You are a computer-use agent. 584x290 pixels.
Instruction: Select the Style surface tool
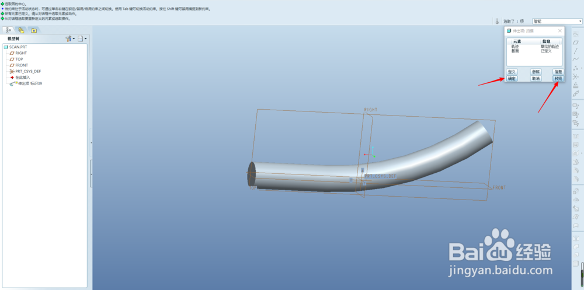[575, 226]
